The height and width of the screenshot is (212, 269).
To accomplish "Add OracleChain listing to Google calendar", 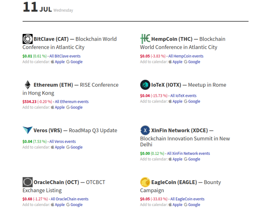I will pos(76,205).
